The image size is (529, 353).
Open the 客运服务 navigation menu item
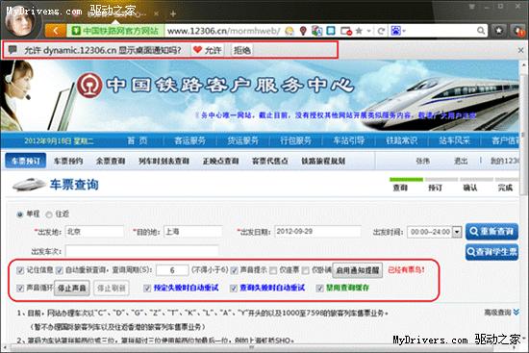click(x=189, y=140)
